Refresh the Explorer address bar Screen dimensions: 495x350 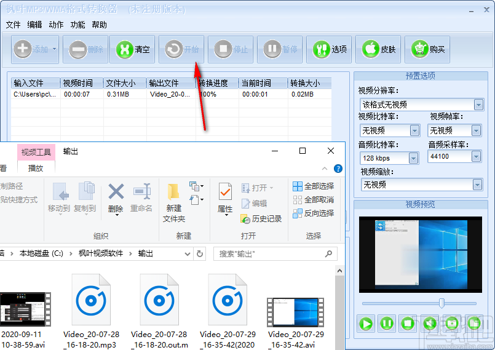click(x=199, y=253)
